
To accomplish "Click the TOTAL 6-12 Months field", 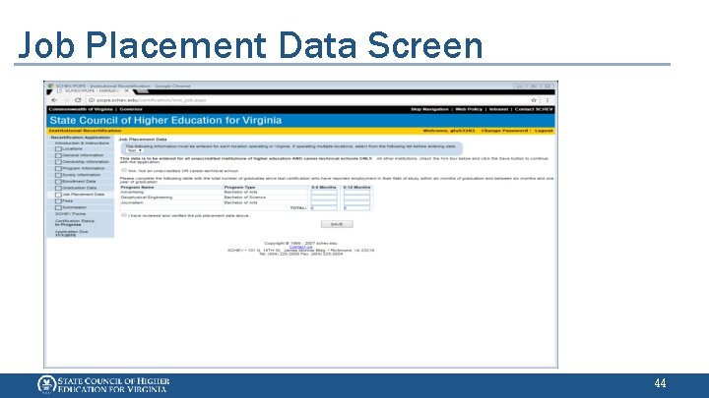I will tap(356, 208).
